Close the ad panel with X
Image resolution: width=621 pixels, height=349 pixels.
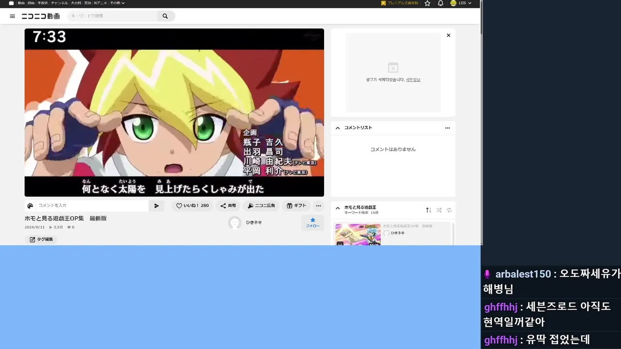pos(448,35)
